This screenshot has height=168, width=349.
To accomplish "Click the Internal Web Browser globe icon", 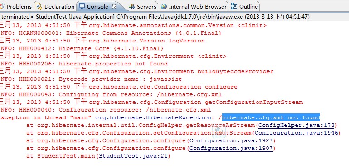I will [164, 6].
